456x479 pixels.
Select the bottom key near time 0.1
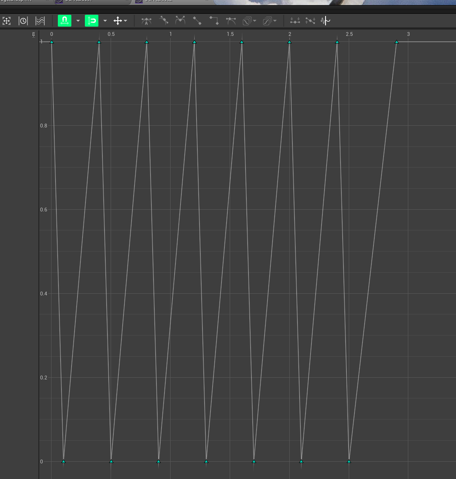pos(64,461)
